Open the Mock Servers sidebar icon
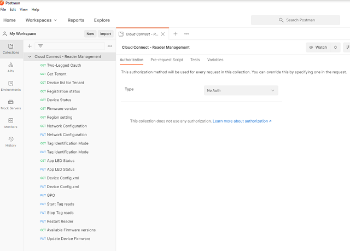 pyautogui.click(x=11, y=104)
